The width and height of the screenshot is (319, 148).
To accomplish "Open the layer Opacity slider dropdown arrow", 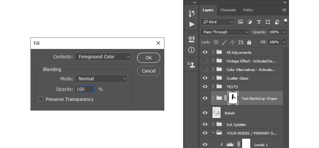I will tap(284, 32).
